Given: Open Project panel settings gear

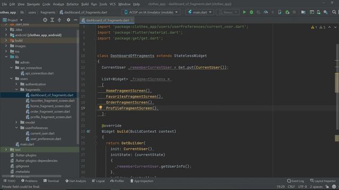Looking at the screenshot, I should [68, 20].
